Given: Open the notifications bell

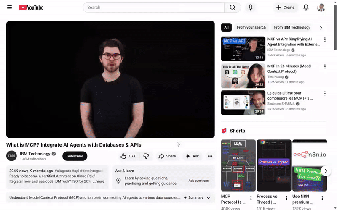Looking at the screenshot, I should 306,8.
